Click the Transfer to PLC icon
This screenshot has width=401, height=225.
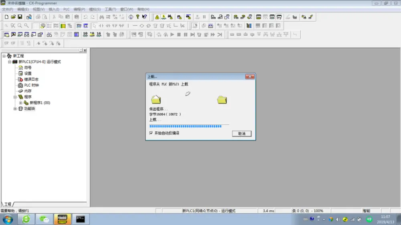click(x=213, y=17)
